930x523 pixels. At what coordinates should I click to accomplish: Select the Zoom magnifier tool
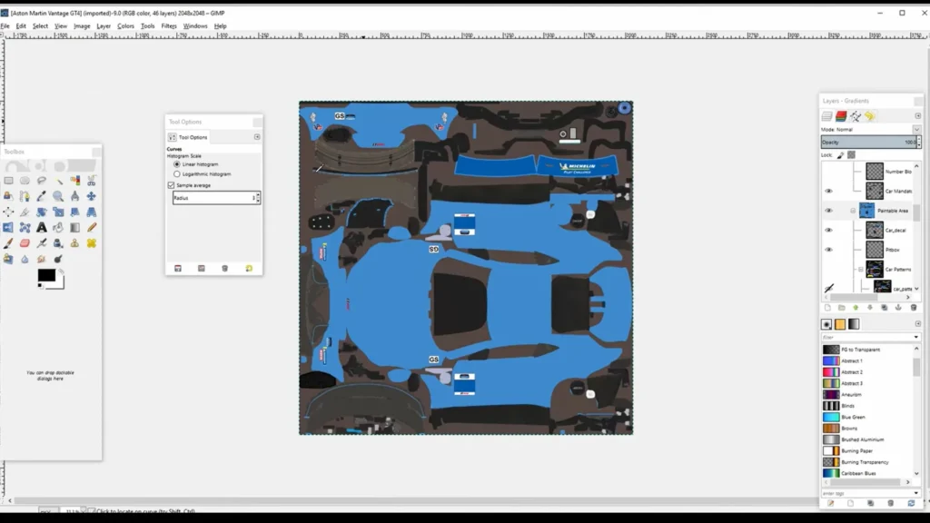click(58, 196)
